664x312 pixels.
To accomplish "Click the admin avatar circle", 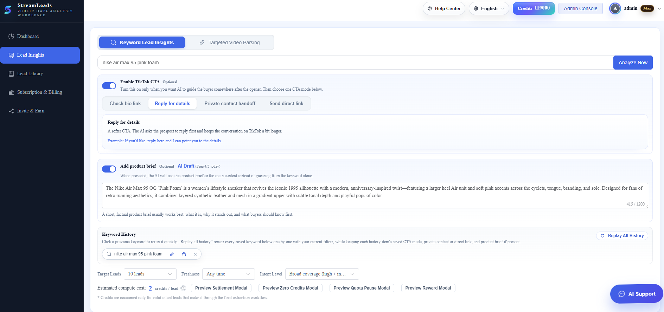I will point(615,8).
